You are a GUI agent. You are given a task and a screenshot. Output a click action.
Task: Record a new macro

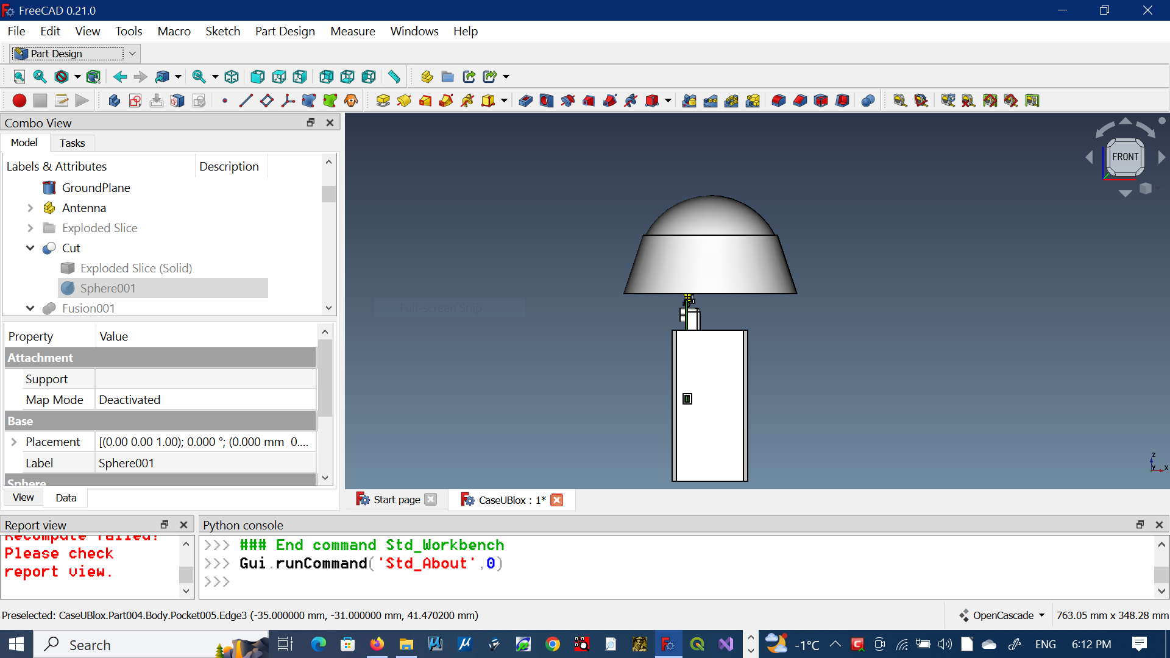tap(19, 101)
